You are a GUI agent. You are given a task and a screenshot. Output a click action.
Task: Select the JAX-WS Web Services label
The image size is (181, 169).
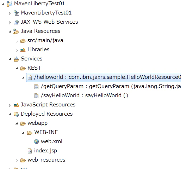(x=49, y=22)
